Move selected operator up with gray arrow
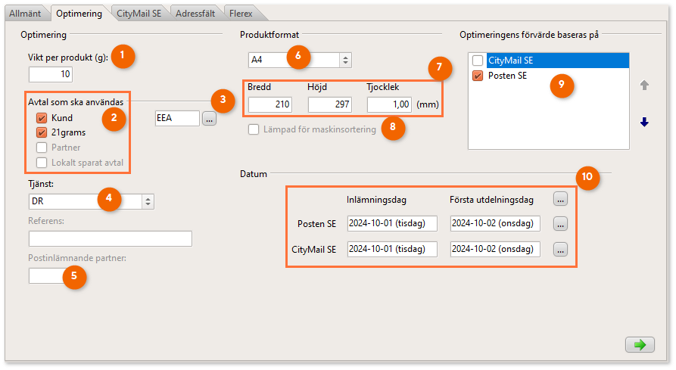 pyautogui.click(x=644, y=86)
